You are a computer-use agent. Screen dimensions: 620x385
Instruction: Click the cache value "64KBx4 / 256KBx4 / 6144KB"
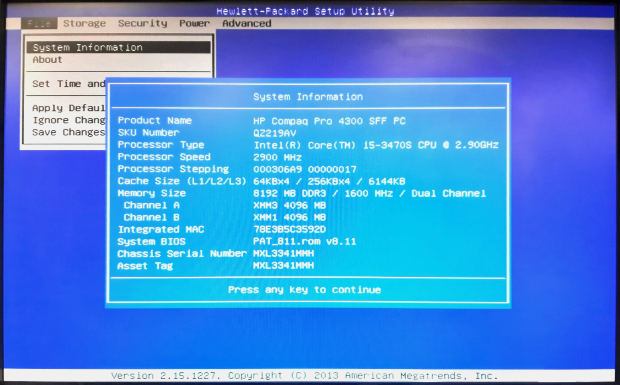329,182
